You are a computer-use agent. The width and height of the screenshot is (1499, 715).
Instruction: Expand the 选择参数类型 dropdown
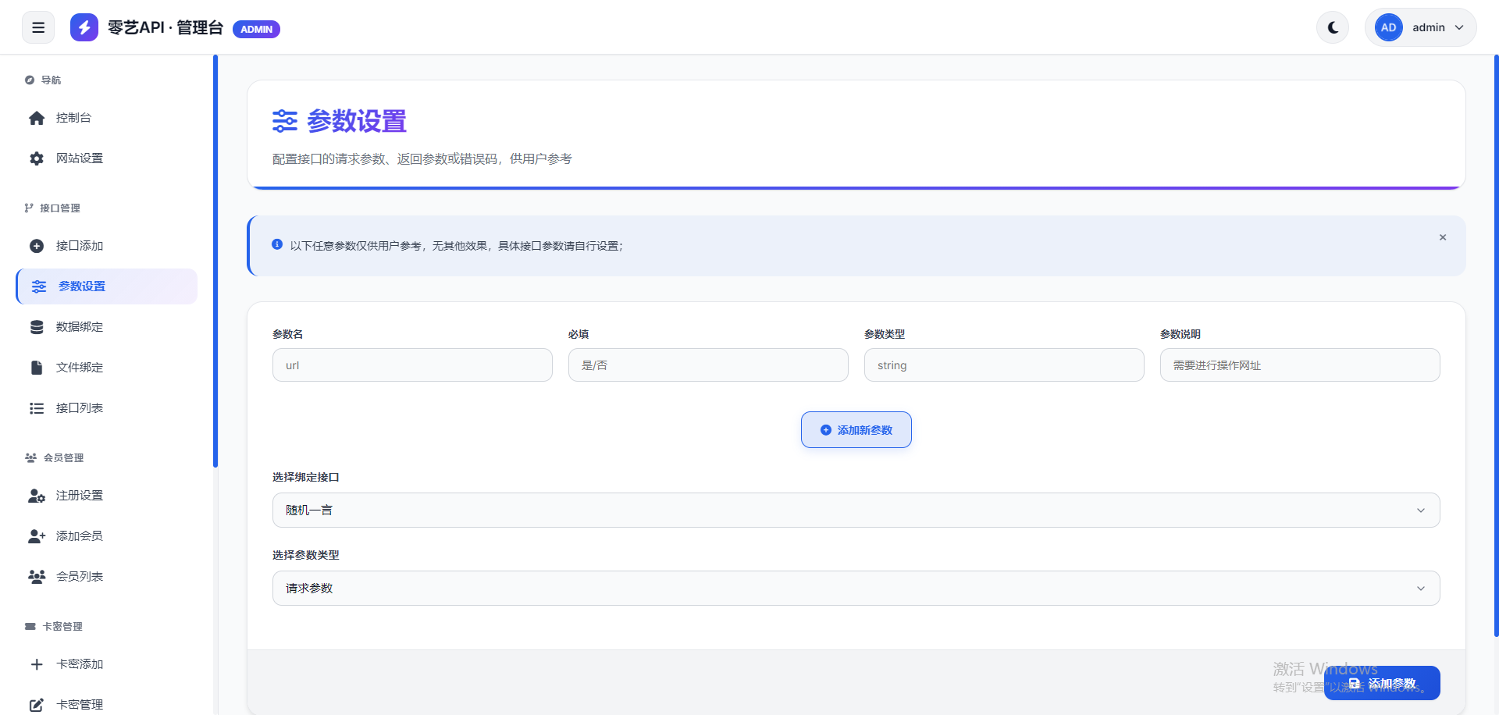pos(856,589)
